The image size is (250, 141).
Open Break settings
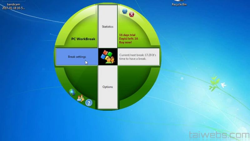[77, 57]
